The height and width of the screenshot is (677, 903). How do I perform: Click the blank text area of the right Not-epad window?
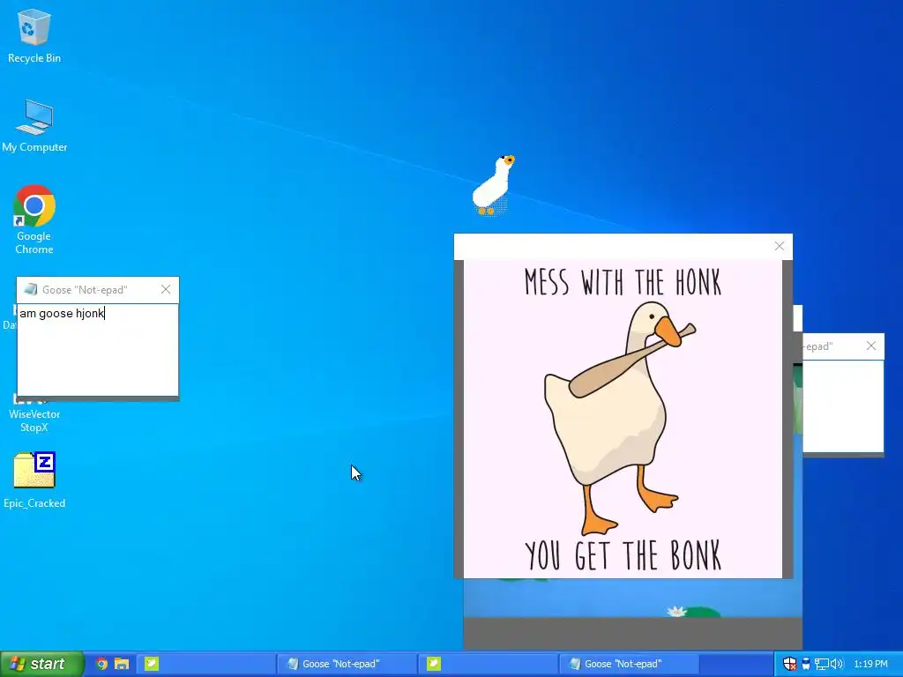tap(843, 406)
